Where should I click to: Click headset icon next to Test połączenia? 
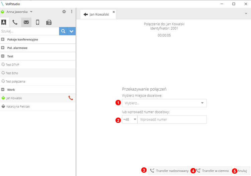tap(3, 81)
